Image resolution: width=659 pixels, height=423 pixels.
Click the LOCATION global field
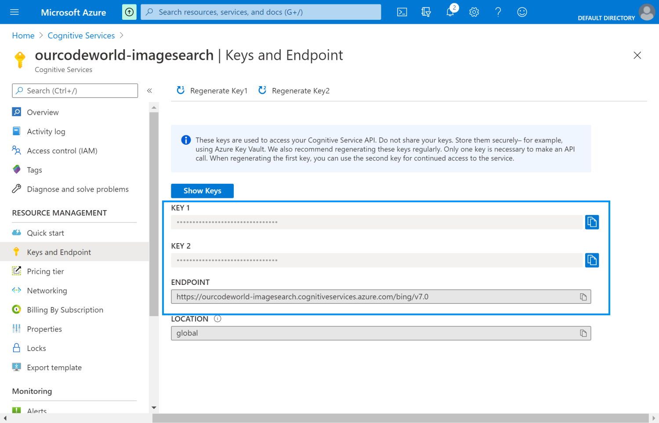tap(381, 333)
